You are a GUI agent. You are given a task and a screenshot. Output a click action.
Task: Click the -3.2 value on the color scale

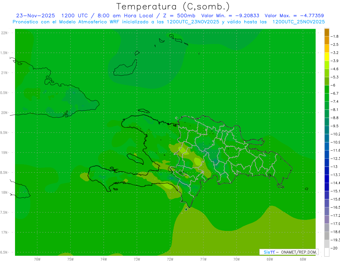335,52
